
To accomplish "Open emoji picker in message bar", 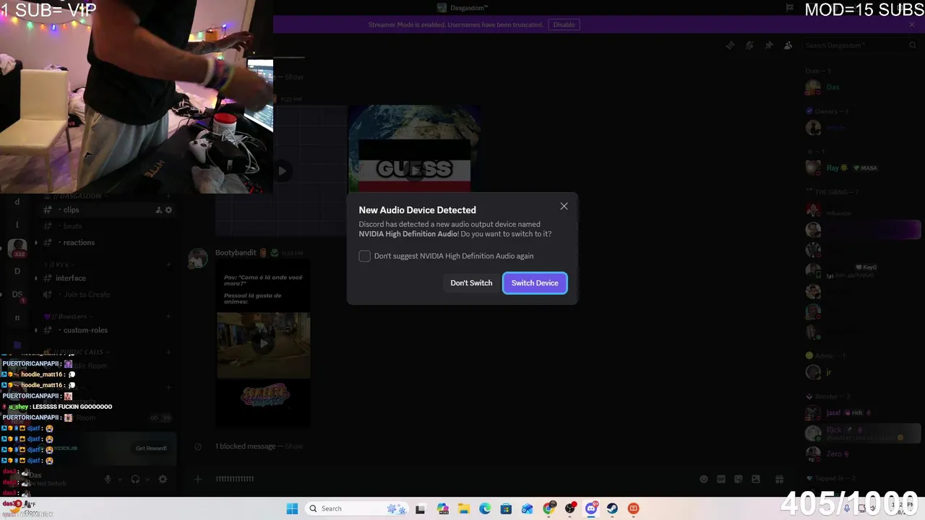I will click(x=704, y=479).
